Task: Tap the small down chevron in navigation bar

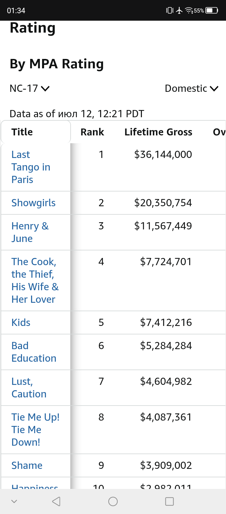Action: click(14, 501)
